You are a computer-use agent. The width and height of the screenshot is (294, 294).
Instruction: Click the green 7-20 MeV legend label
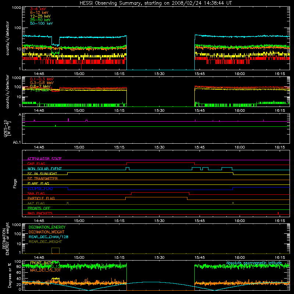39,90
